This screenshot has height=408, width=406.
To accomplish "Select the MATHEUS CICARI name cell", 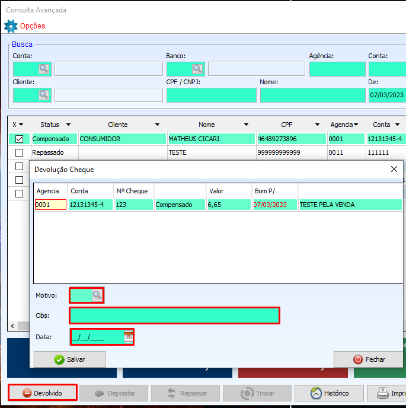I will 212,139.
